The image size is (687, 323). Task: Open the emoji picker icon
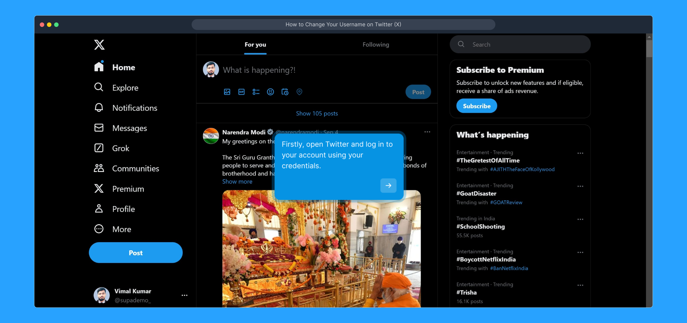point(270,92)
